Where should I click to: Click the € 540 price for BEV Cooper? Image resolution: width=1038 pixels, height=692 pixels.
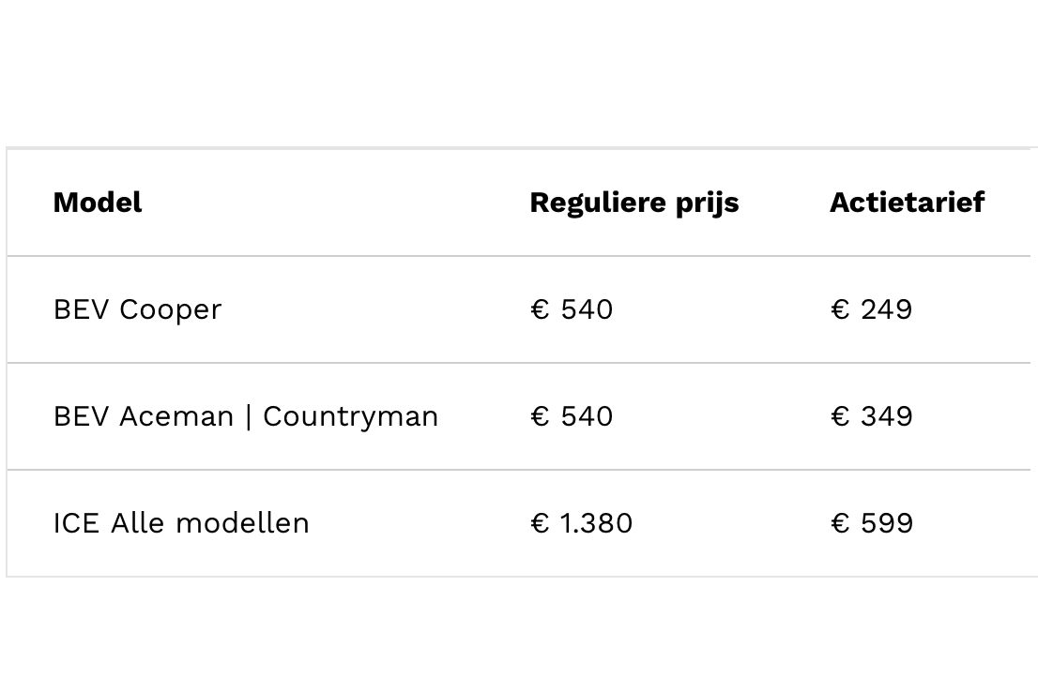click(572, 309)
